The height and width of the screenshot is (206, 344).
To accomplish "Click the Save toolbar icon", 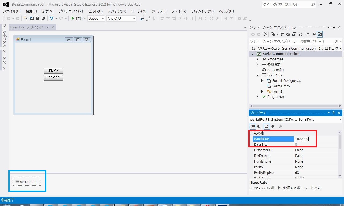I will [x=38, y=19].
